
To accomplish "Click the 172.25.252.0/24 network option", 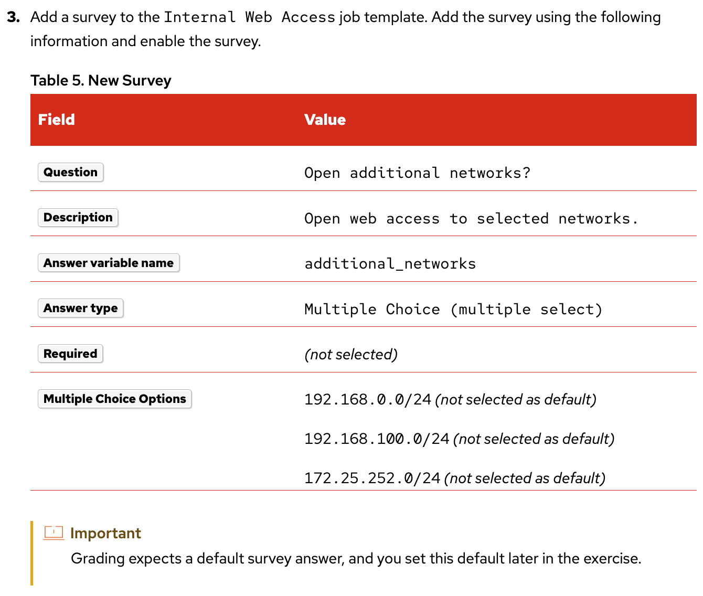I will [372, 478].
